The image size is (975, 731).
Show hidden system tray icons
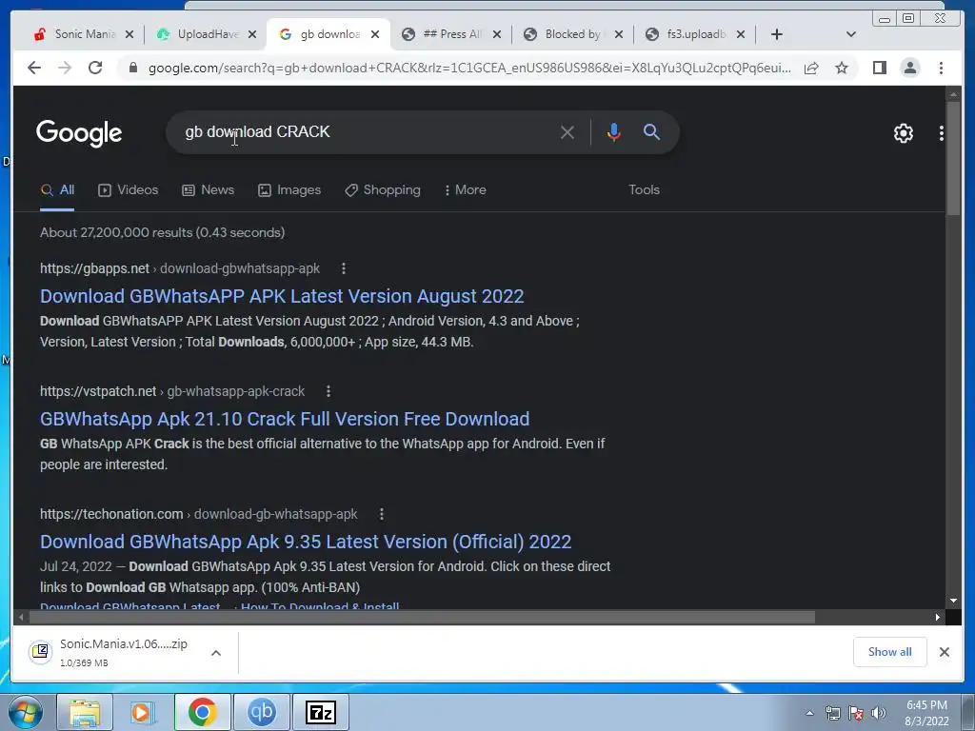[x=809, y=713]
